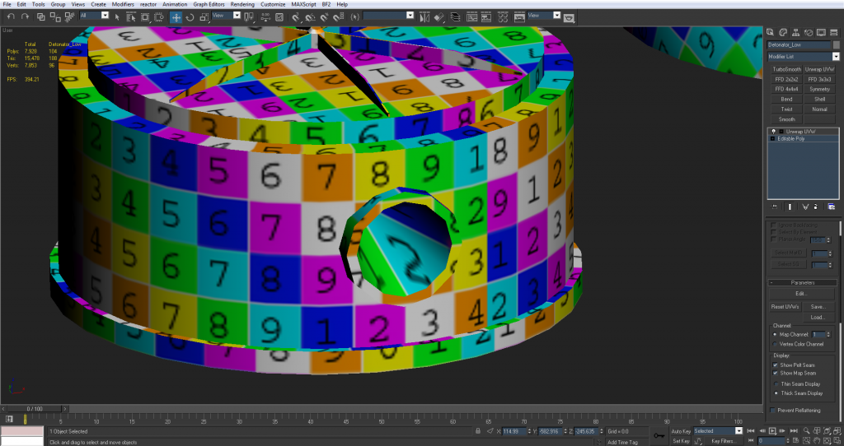
Task: Open the MAXScript menu
Action: pos(304,4)
